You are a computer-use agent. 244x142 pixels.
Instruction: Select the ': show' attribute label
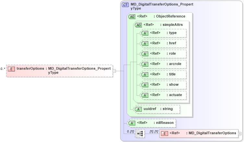[173, 84]
